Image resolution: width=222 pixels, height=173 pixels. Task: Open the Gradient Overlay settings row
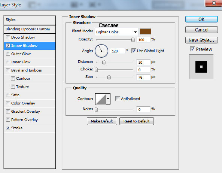pos(30,112)
